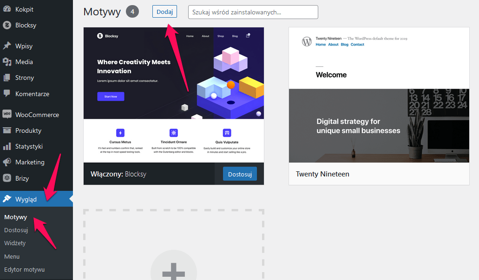Click the Kokpit dashboard icon

(7, 9)
